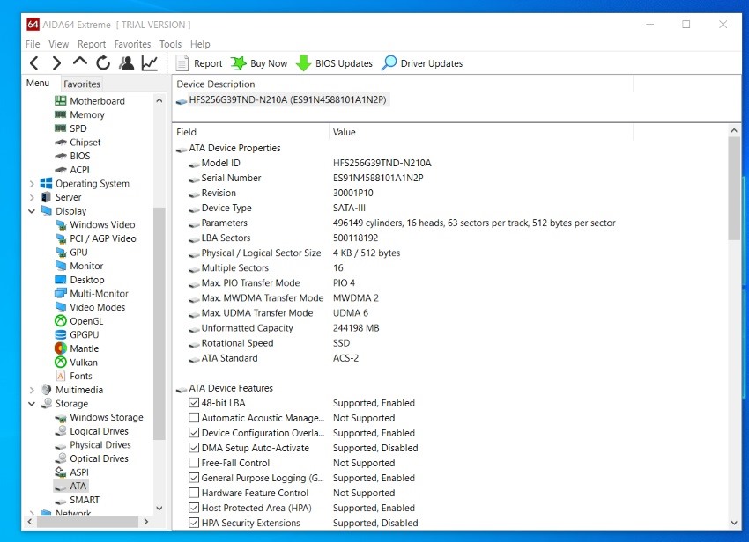This screenshot has width=749, height=542.
Task: Click the Driver Updates label
Action: coord(432,63)
